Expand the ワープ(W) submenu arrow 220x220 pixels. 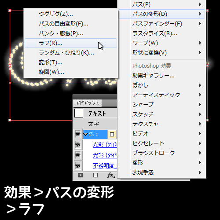200,43
